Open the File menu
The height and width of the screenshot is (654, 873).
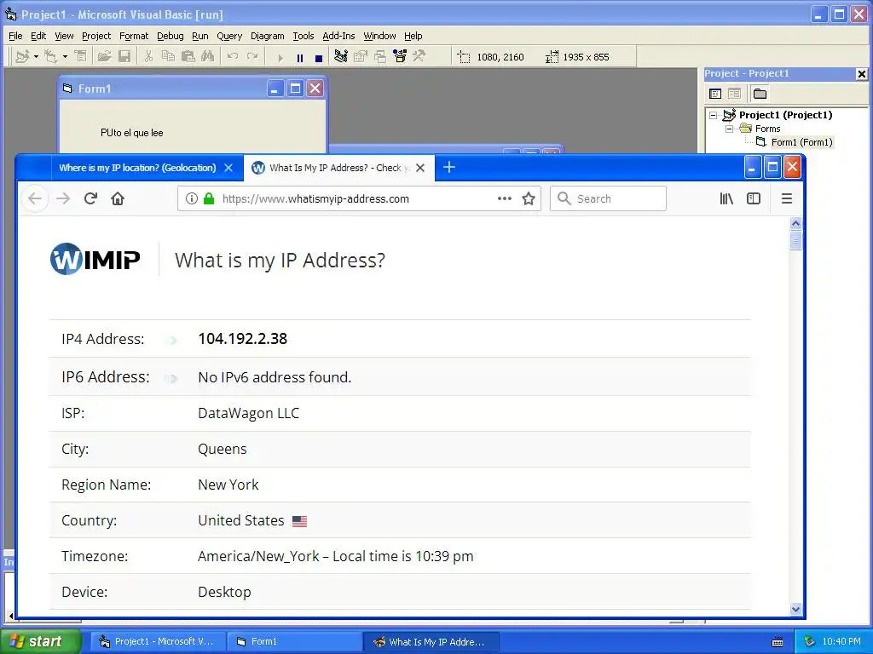[x=15, y=36]
